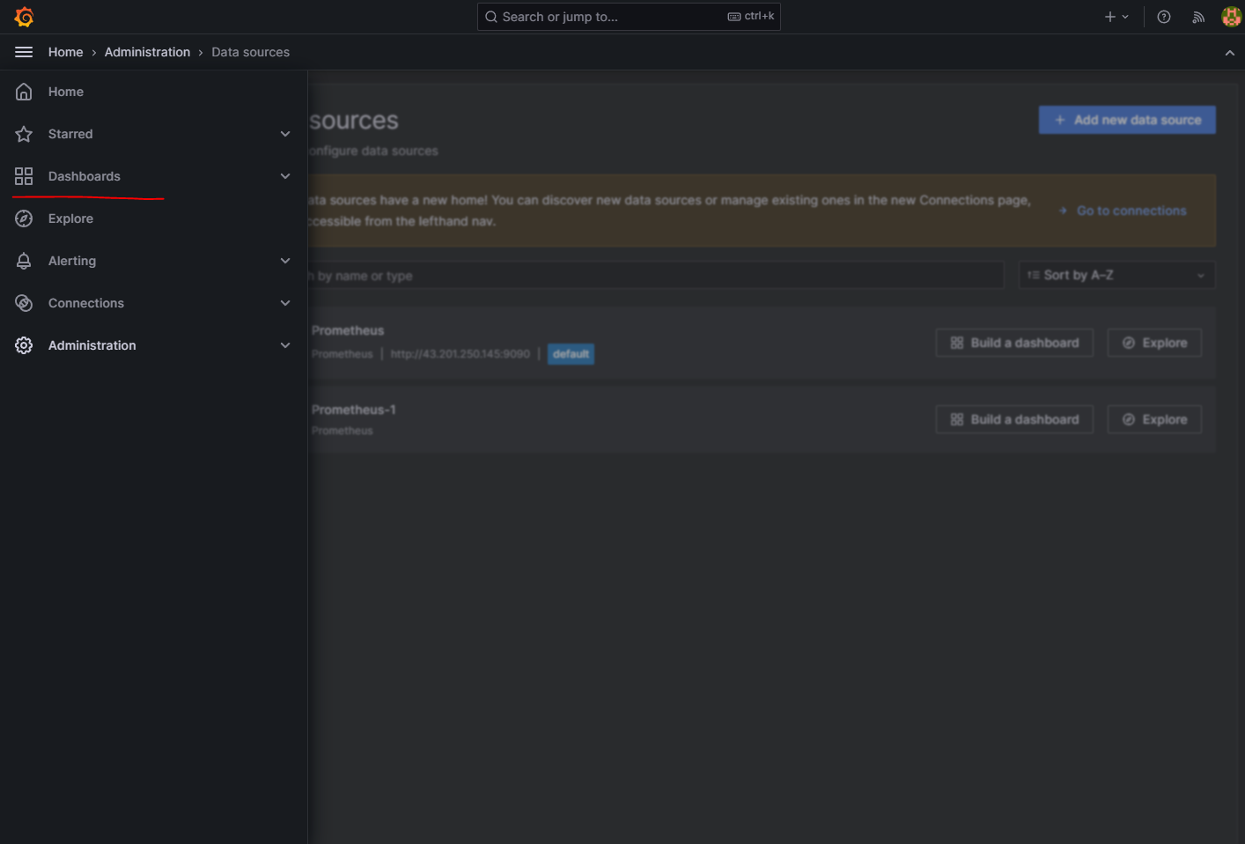
Task: Open the Prometheus-1 data source name
Action: point(354,410)
